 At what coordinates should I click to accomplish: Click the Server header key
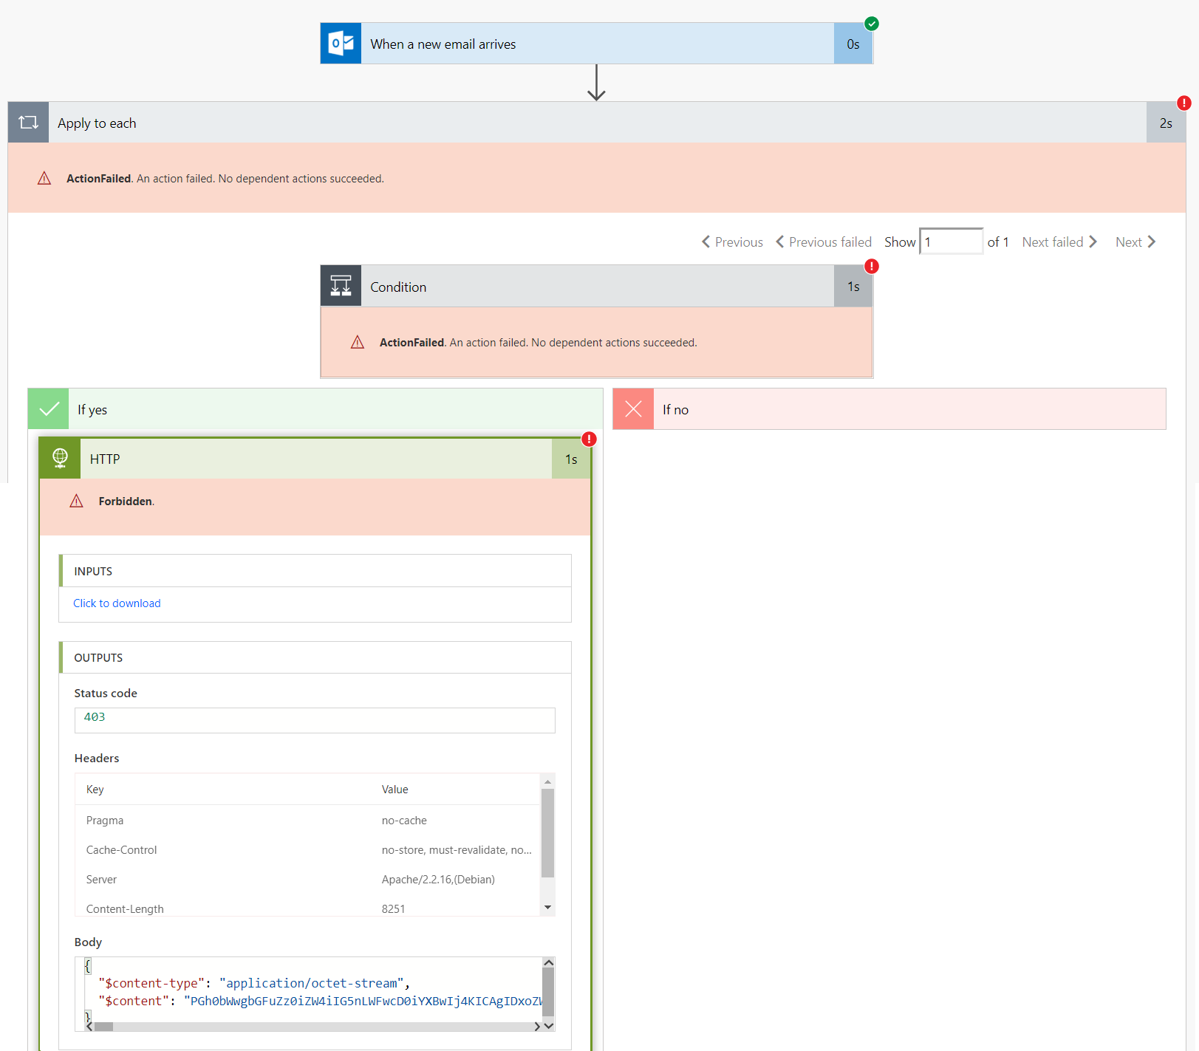point(101,880)
